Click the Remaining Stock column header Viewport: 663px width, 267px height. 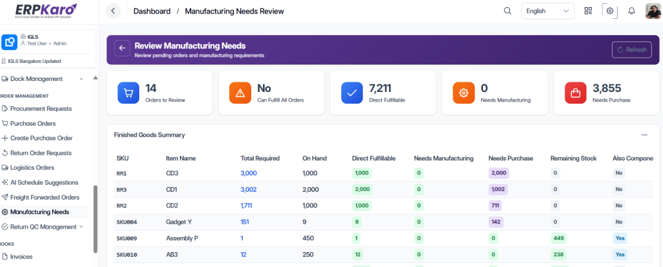pyautogui.click(x=574, y=158)
